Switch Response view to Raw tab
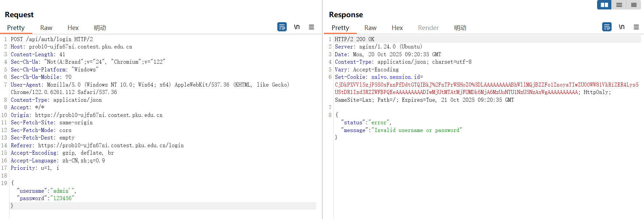This screenshot has width=644, height=219. [370, 28]
